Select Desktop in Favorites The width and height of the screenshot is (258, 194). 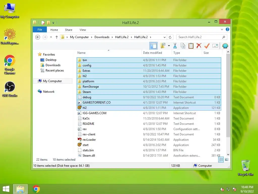click(51, 60)
